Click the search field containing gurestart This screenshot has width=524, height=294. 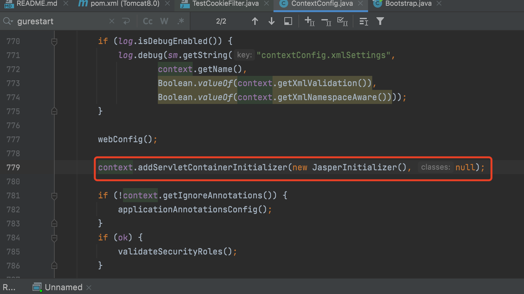61,21
